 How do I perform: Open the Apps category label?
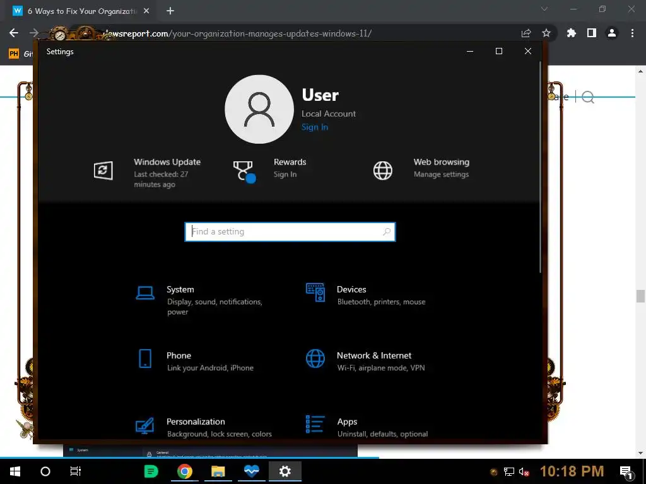pyautogui.click(x=347, y=422)
